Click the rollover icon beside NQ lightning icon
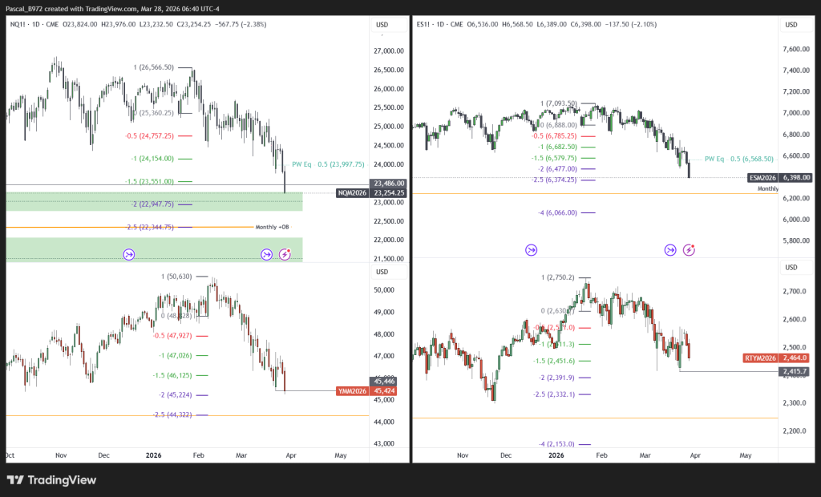Viewport: 821px width, 497px height. [x=266, y=255]
